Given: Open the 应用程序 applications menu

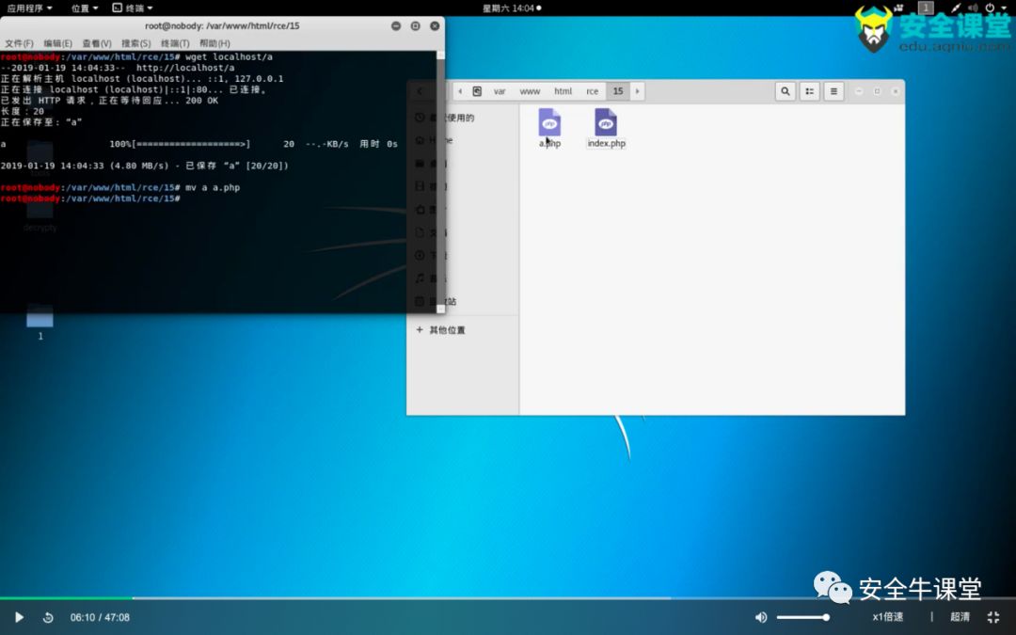Looking at the screenshot, I should [29, 8].
